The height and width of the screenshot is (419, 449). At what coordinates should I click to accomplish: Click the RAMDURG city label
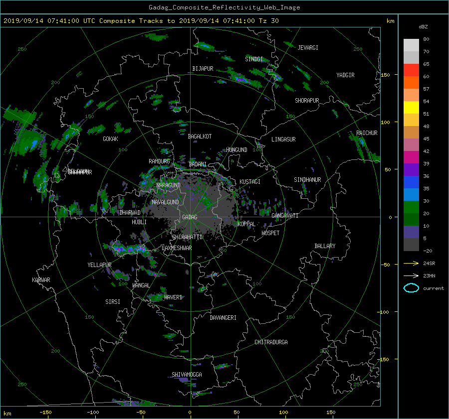click(159, 161)
